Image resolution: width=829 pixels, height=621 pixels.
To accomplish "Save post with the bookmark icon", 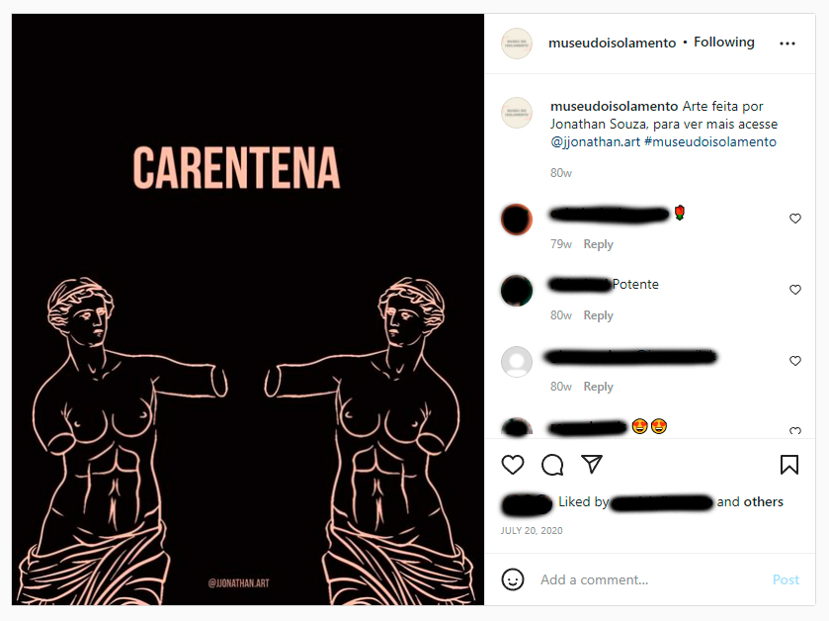I will click(x=789, y=465).
